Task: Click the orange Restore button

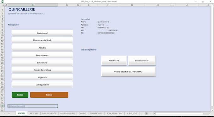Action: pos(49,95)
